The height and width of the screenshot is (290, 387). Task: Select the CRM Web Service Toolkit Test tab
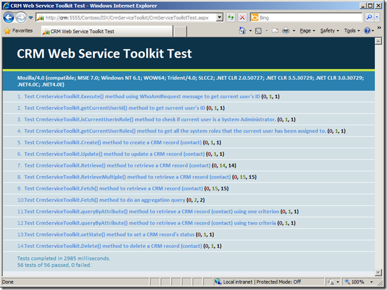coord(107,31)
